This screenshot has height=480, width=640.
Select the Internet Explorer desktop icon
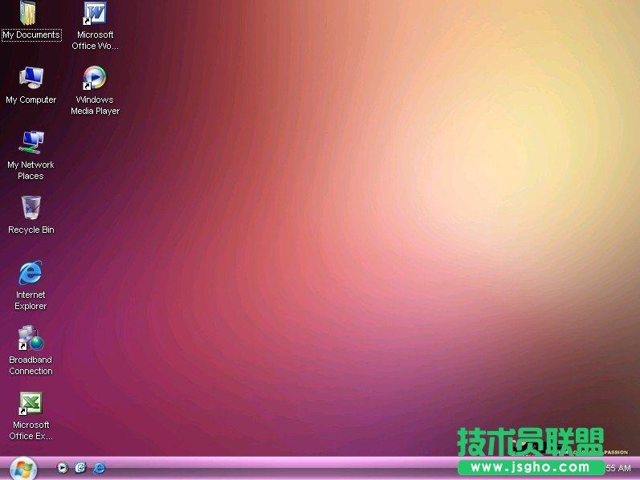pos(31,273)
